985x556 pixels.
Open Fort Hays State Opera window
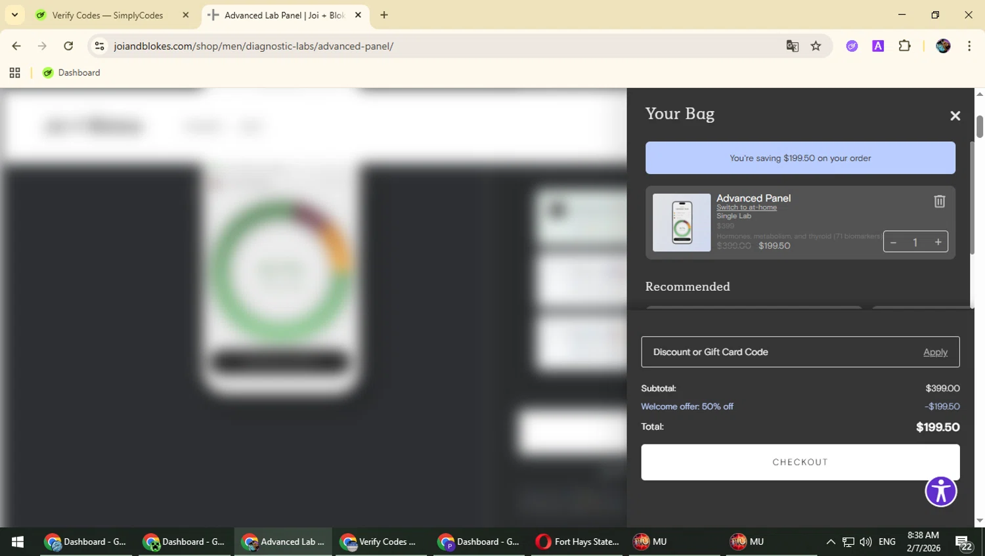tap(577, 542)
